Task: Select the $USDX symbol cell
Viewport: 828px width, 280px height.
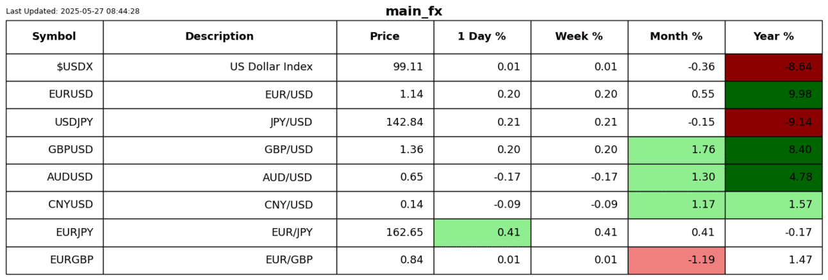Action: [x=54, y=67]
